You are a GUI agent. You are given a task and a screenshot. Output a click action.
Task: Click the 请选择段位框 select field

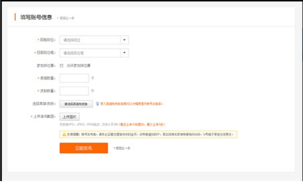(x=90, y=53)
